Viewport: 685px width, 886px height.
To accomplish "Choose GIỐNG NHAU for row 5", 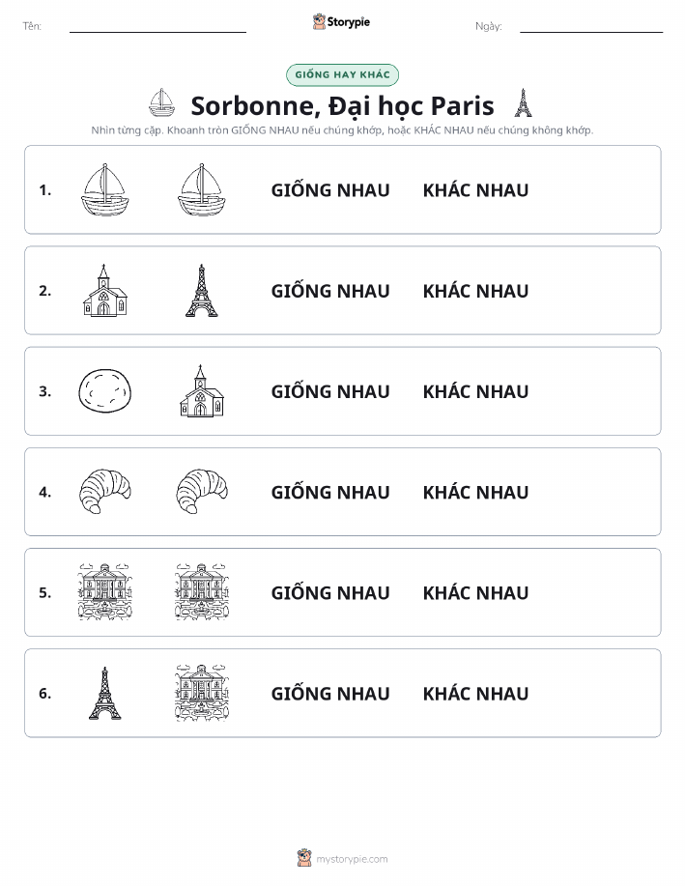I will 330,592.
